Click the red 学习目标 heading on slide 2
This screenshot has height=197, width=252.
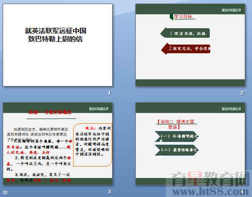(183, 16)
